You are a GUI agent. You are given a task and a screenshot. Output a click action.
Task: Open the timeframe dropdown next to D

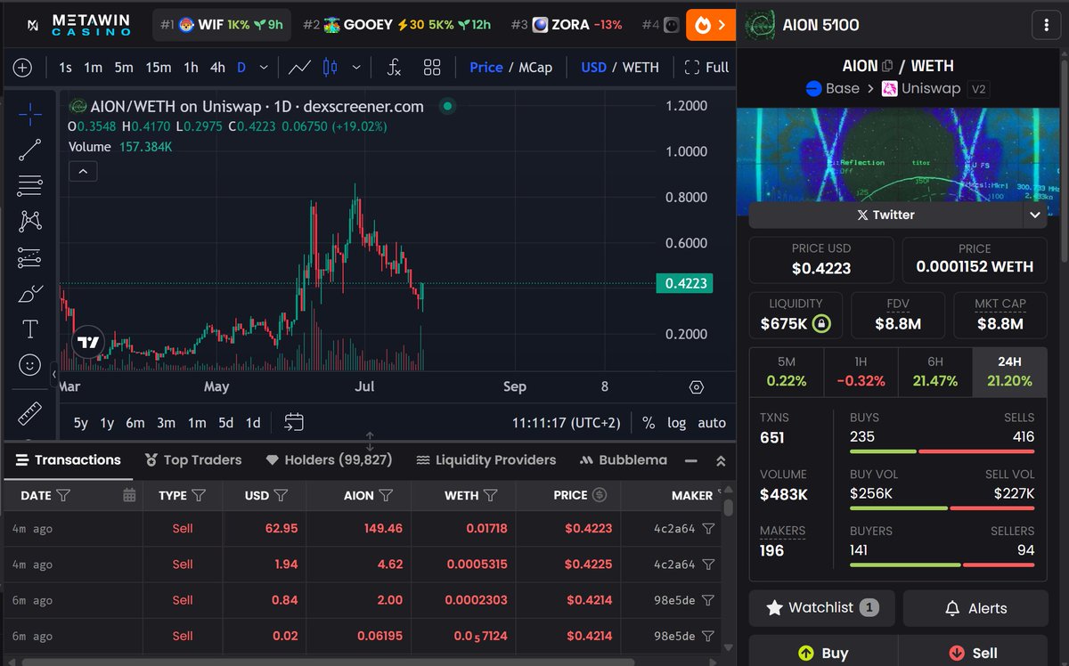click(265, 68)
